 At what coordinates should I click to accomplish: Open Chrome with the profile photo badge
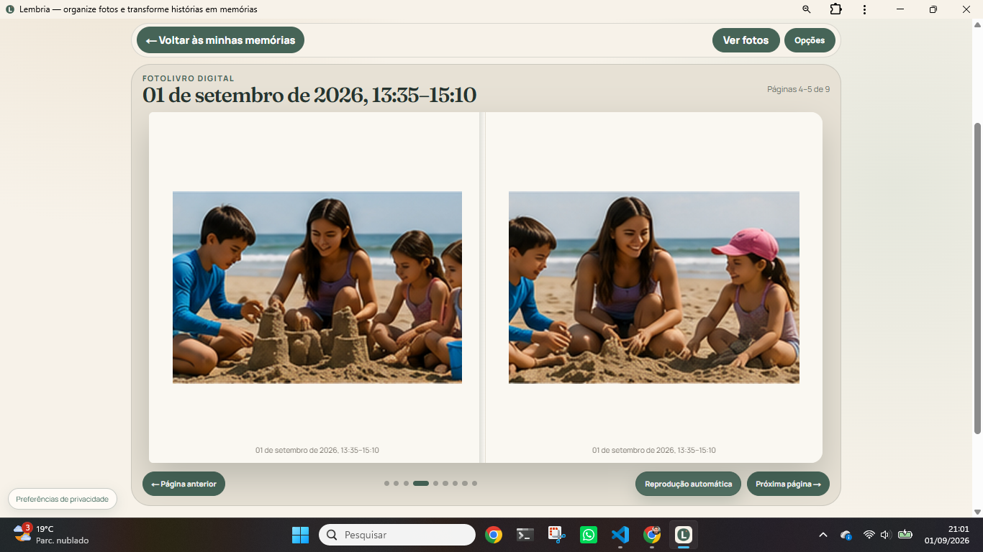652,535
